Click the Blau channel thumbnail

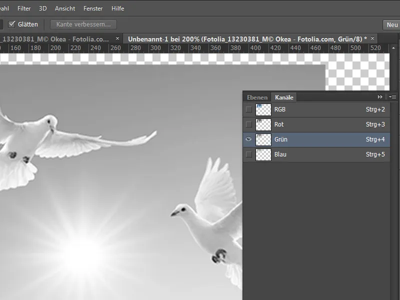263,154
